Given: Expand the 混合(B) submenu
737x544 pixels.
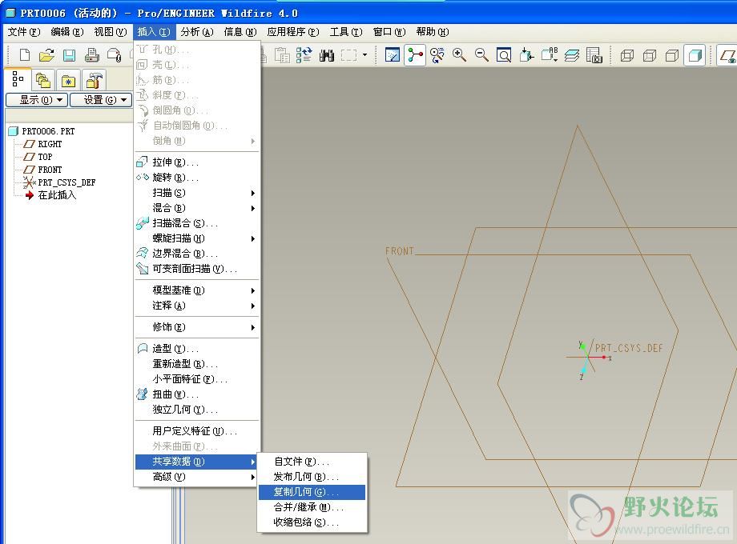Looking at the screenshot, I should pos(197,208).
